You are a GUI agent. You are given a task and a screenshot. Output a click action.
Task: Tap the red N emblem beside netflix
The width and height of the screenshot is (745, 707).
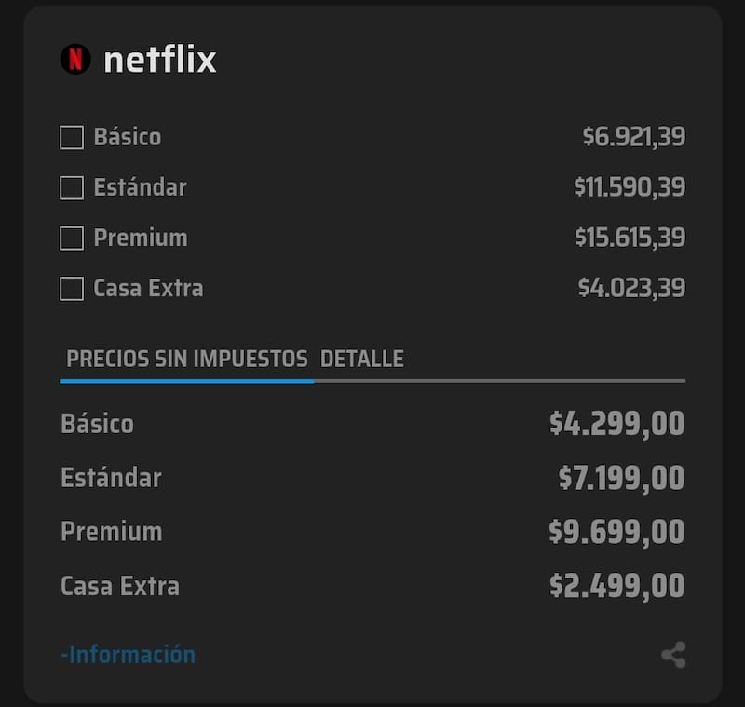pyautogui.click(x=77, y=59)
